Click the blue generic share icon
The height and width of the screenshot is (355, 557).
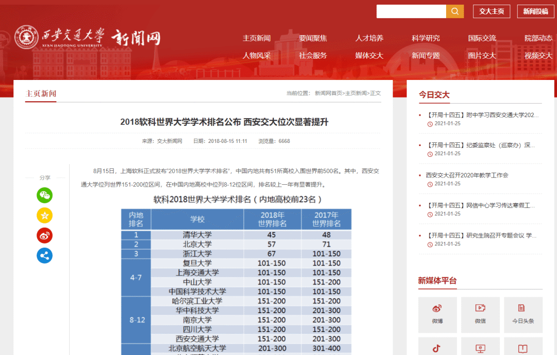[x=45, y=255]
